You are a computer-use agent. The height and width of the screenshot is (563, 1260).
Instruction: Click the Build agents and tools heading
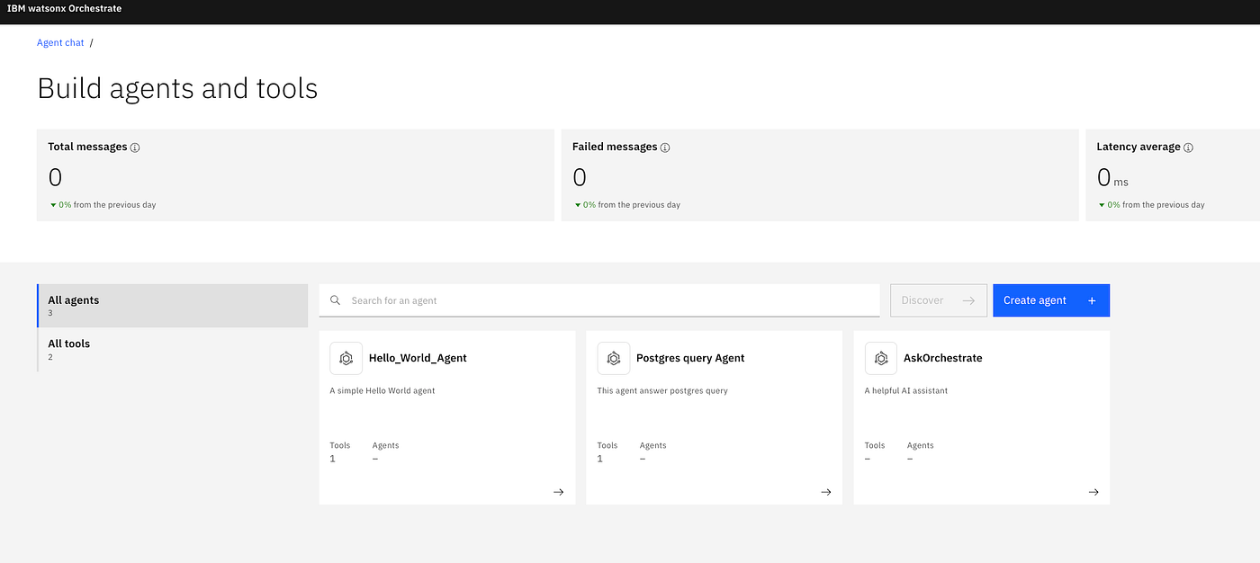click(x=177, y=88)
